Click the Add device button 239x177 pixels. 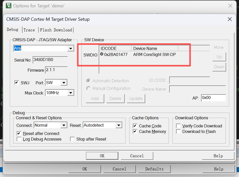pos(95,99)
